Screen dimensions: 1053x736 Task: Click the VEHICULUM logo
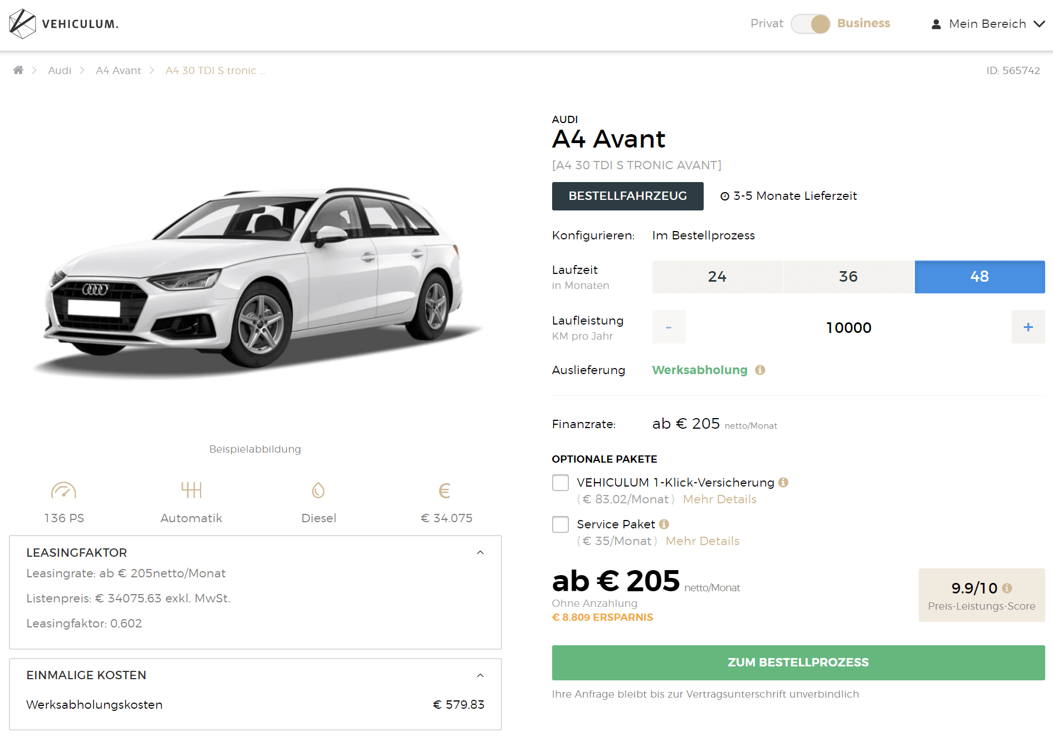pos(64,24)
